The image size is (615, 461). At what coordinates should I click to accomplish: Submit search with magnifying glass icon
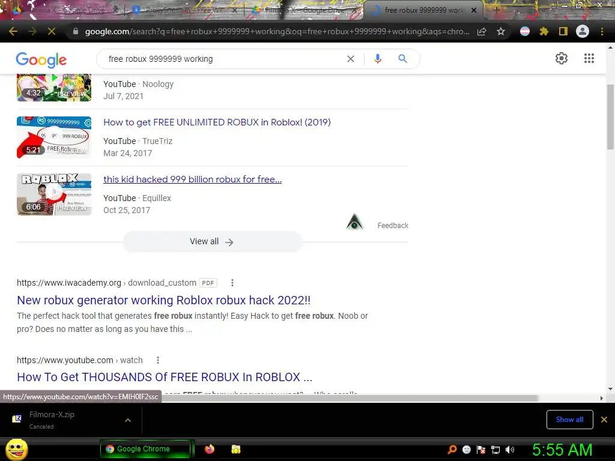click(x=402, y=59)
